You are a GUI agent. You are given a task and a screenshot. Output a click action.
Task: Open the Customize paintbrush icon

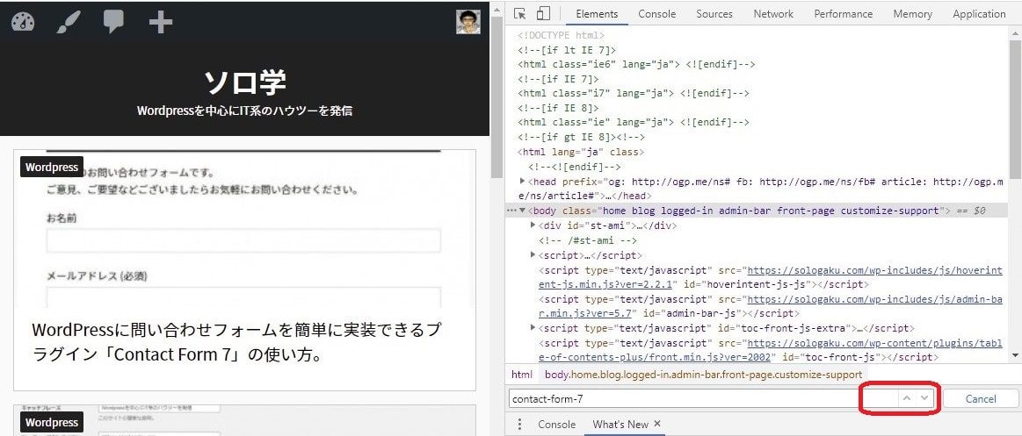69,22
